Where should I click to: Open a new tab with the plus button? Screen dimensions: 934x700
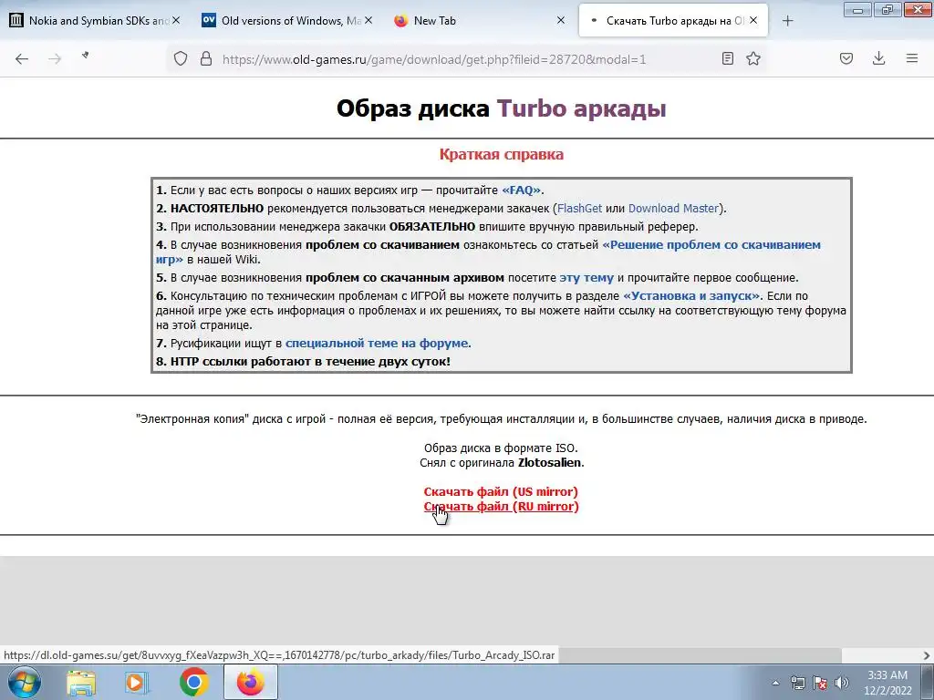[787, 21]
